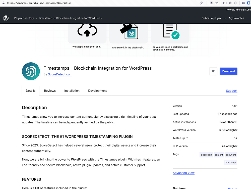The width and height of the screenshot is (251, 189).
Task: Click the copy link chain icon
Action: pyautogui.click(x=201, y=3)
